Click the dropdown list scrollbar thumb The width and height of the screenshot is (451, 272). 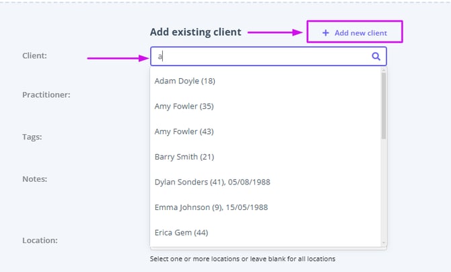384,104
